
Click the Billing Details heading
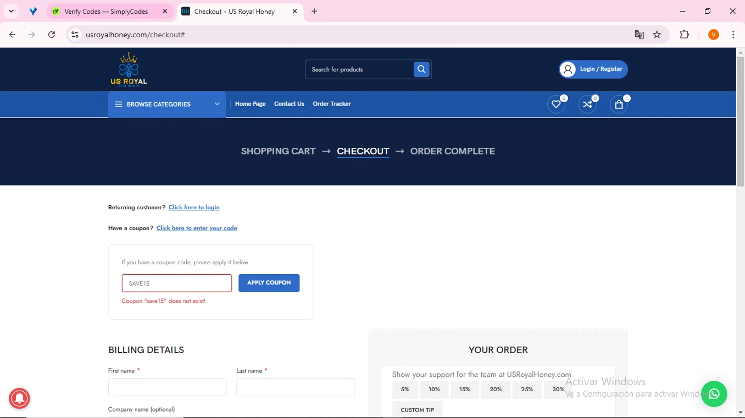point(146,350)
